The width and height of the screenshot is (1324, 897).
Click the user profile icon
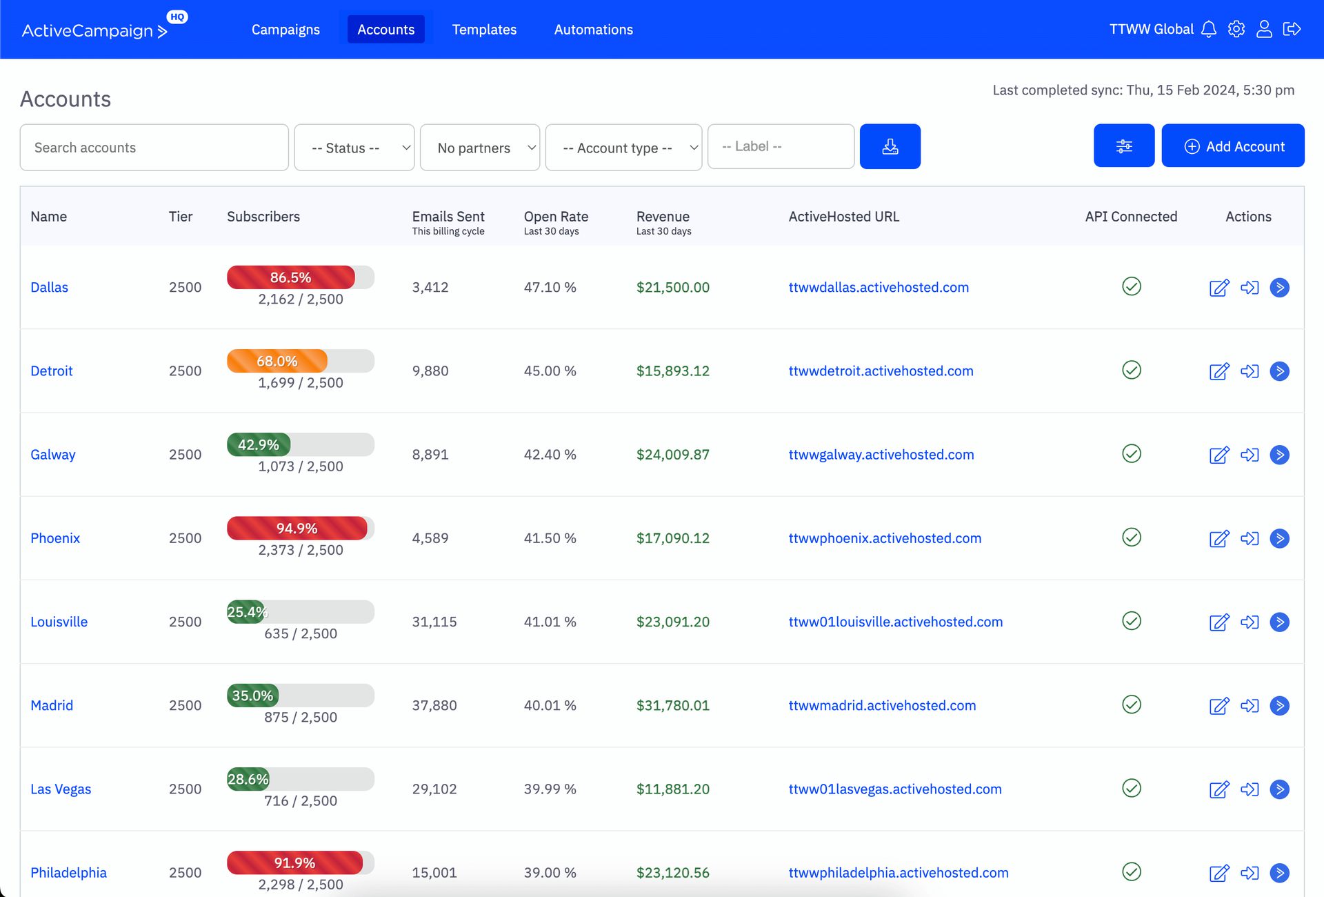coord(1264,29)
